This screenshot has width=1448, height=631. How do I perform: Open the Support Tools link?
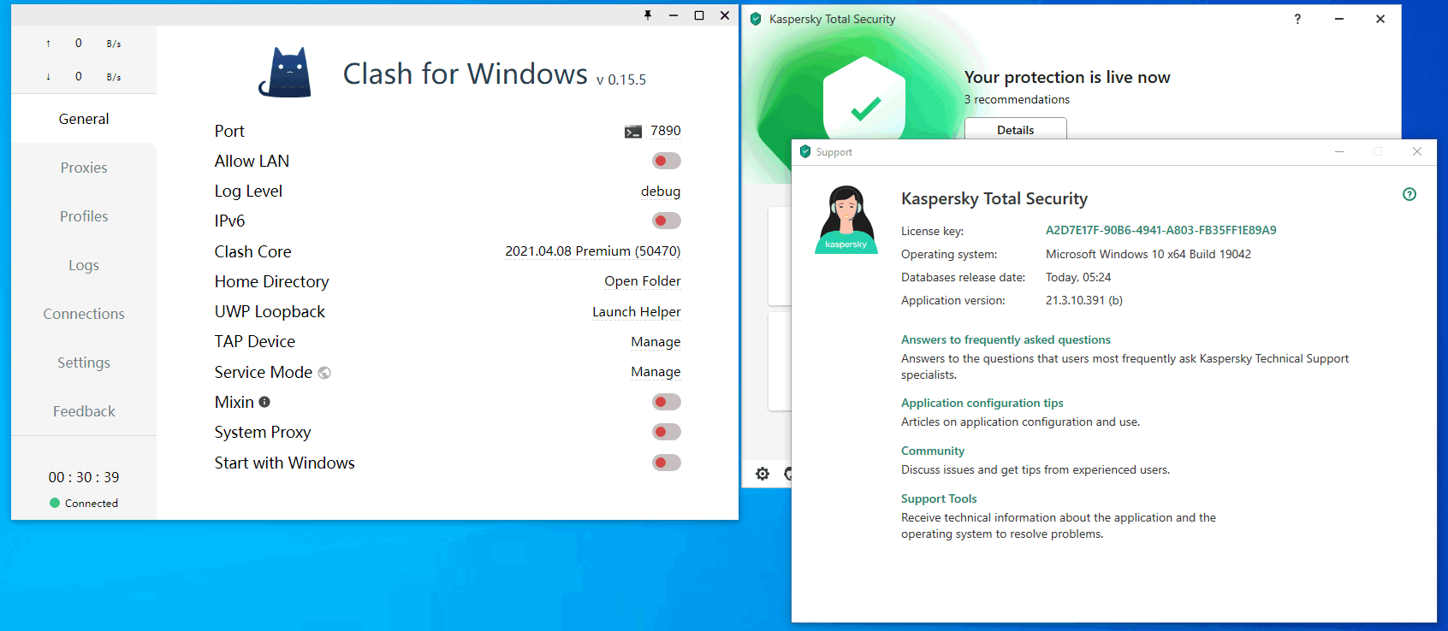click(x=939, y=498)
